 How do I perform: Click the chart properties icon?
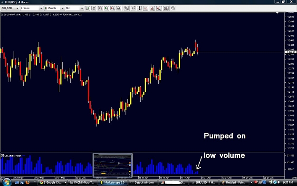click(166, 8)
